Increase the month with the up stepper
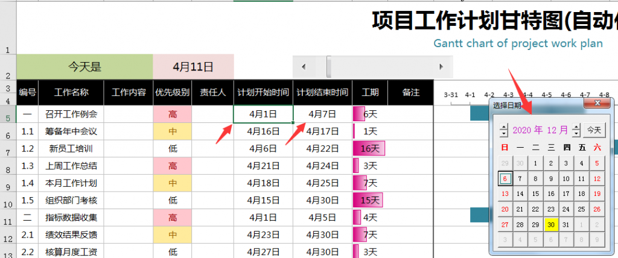Screen dimensions: 618x258 point(576,127)
